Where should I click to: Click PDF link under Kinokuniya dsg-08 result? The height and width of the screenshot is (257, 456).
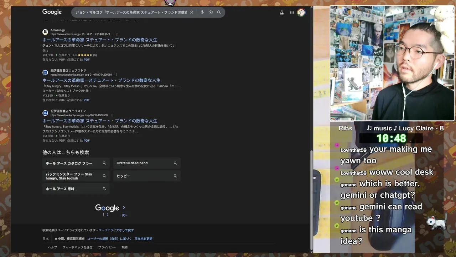(x=87, y=141)
